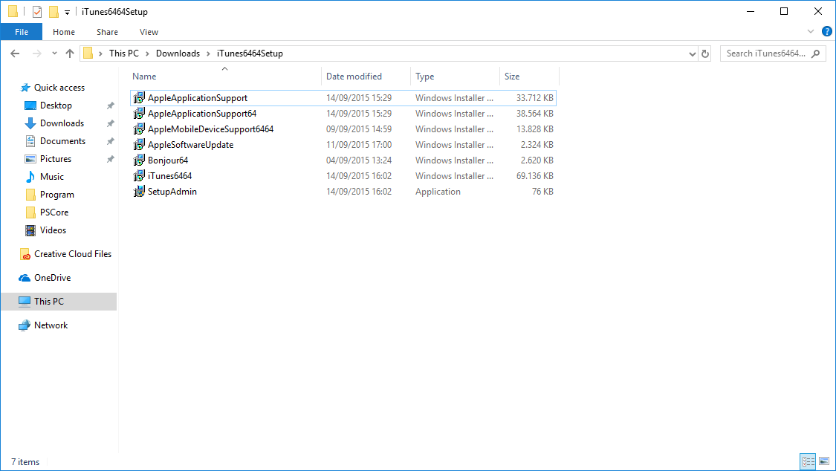Select the iTunes6464 installer icon
The width and height of the screenshot is (836, 471).
139,176
